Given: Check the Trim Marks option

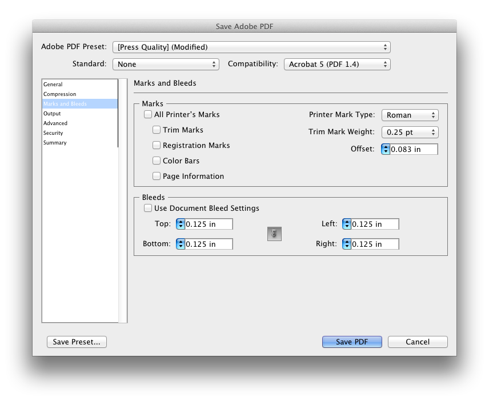Looking at the screenshot, I should [x=157, y=130].
